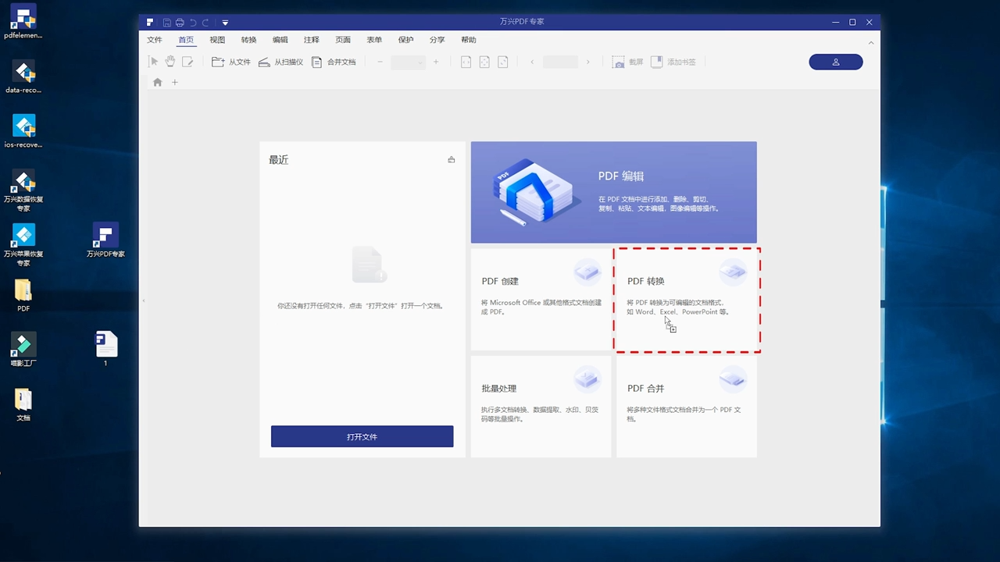Activate the hand pan tool

(170, 62)
